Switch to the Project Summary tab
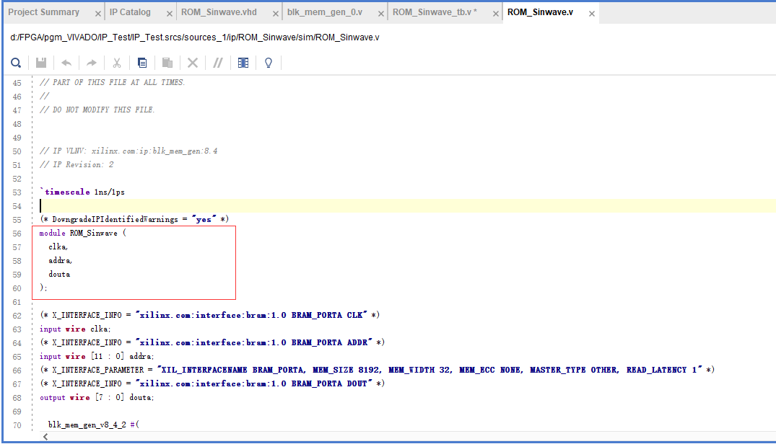The height and width of the screenshot is (444, 776). (x=43, y=12)
